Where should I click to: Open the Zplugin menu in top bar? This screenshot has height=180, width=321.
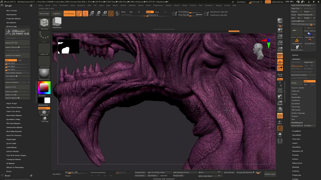(218, 5)
